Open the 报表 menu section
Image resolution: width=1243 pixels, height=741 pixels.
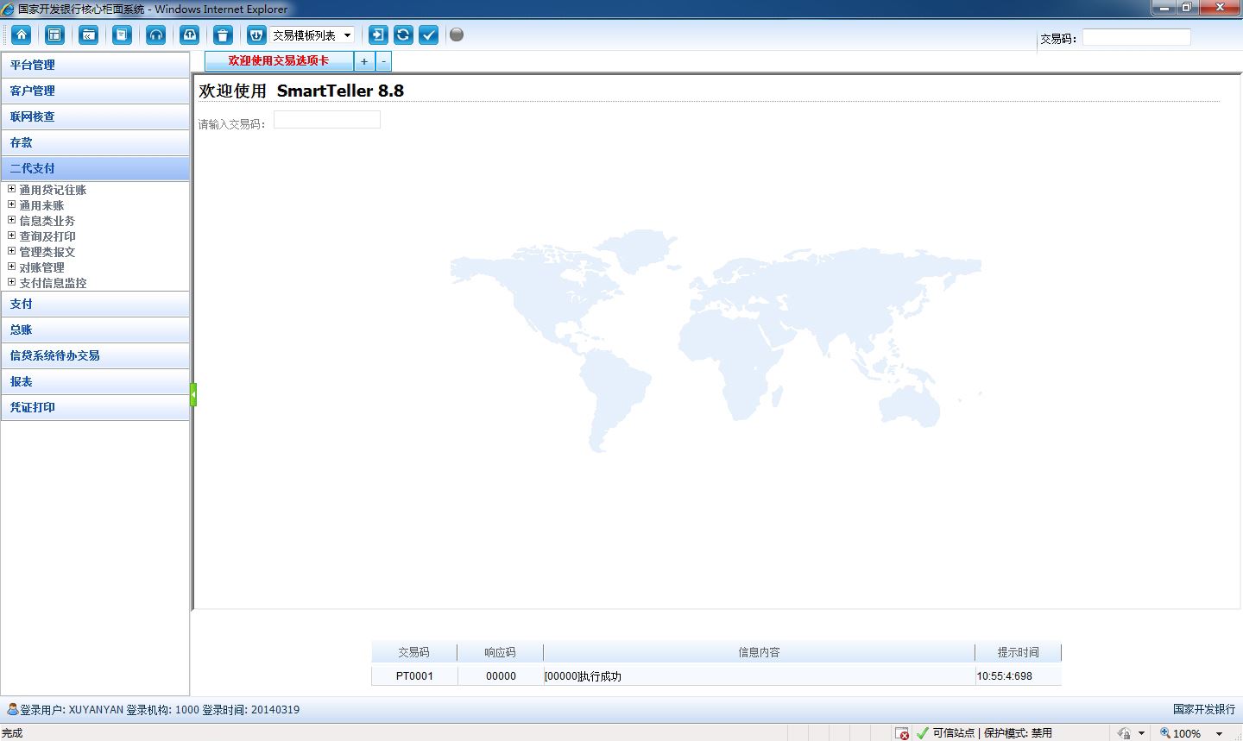[x=95, y=381]
